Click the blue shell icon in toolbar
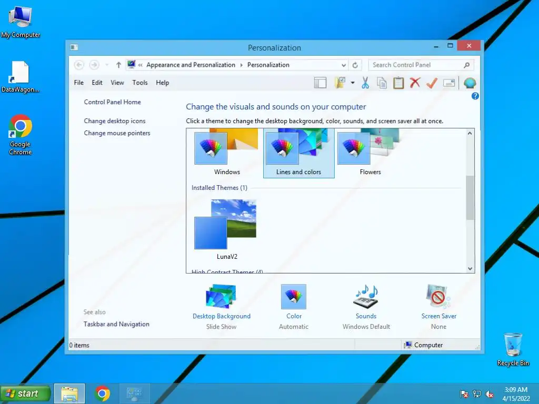Image resolution: width=539 pixels, height=404 pixels. pos(470,83)
